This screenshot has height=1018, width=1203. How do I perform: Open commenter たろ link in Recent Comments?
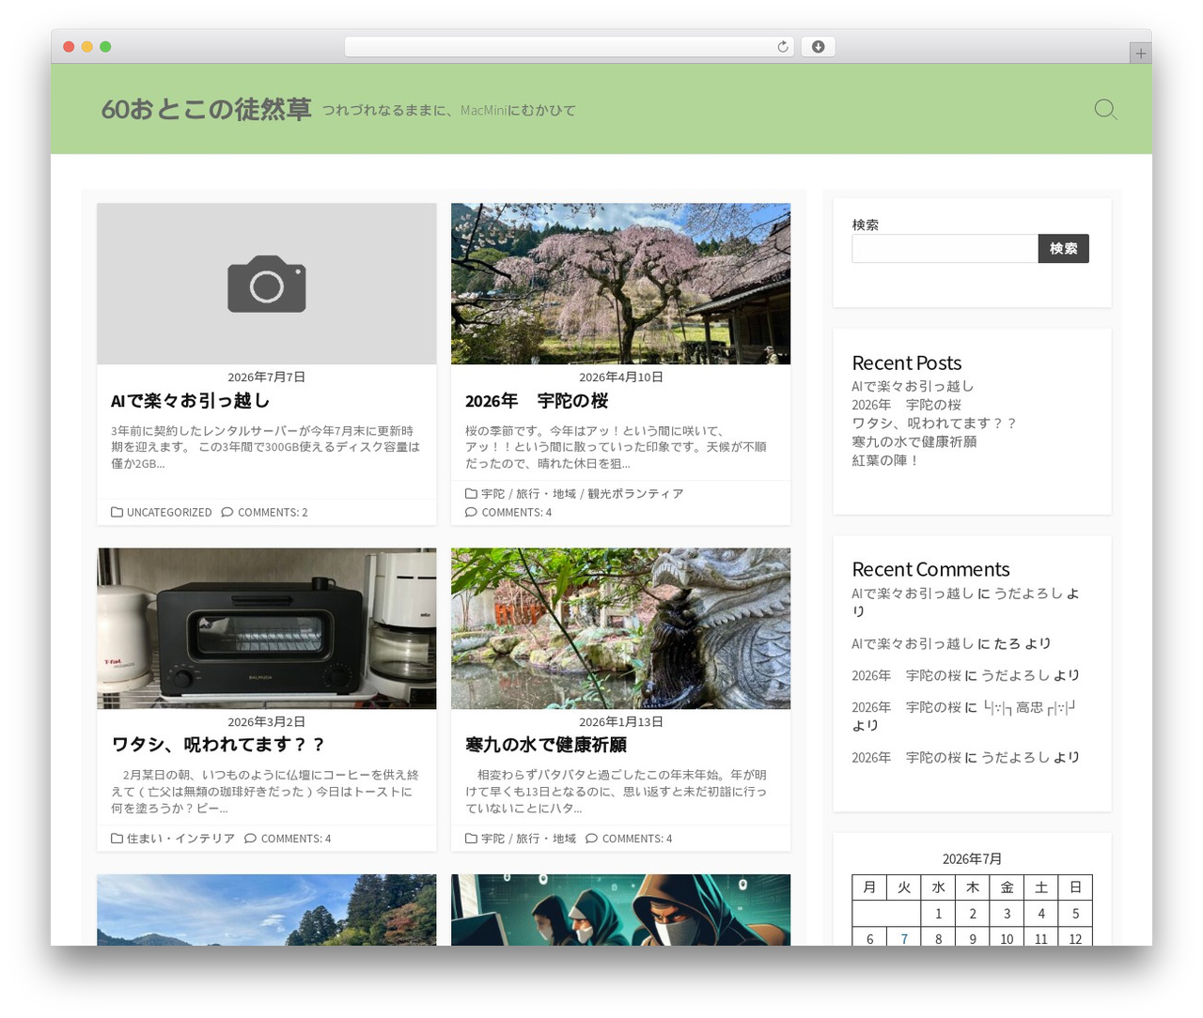pyautogui.click(x=1007, y=644)
